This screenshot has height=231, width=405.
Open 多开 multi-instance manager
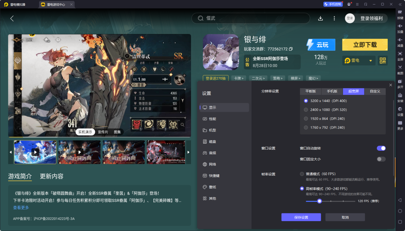tap(400, 84)
